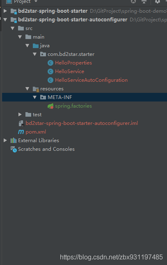This screenshot has width=167, height=265.
Task: Collapse the META-INF folder arrow
Action: 35,97
